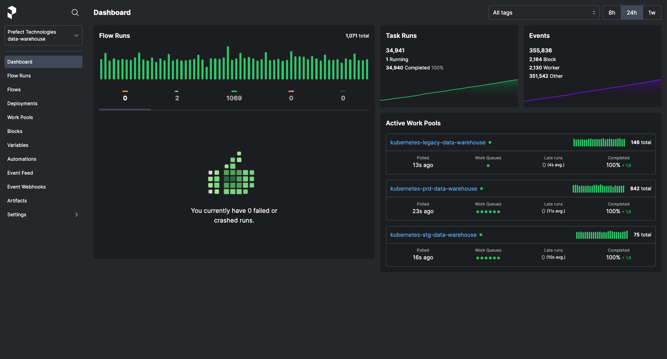Click the kubernetes-stg-data-warehouse mini bar chart
Screen dimensions: 667x359
602,235
